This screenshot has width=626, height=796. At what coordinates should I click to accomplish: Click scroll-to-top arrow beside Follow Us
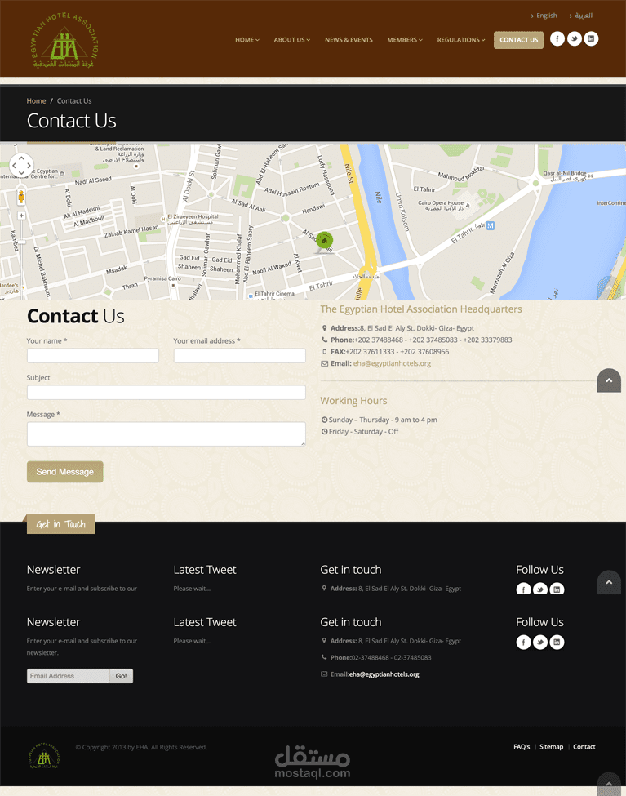pos(609,582)
